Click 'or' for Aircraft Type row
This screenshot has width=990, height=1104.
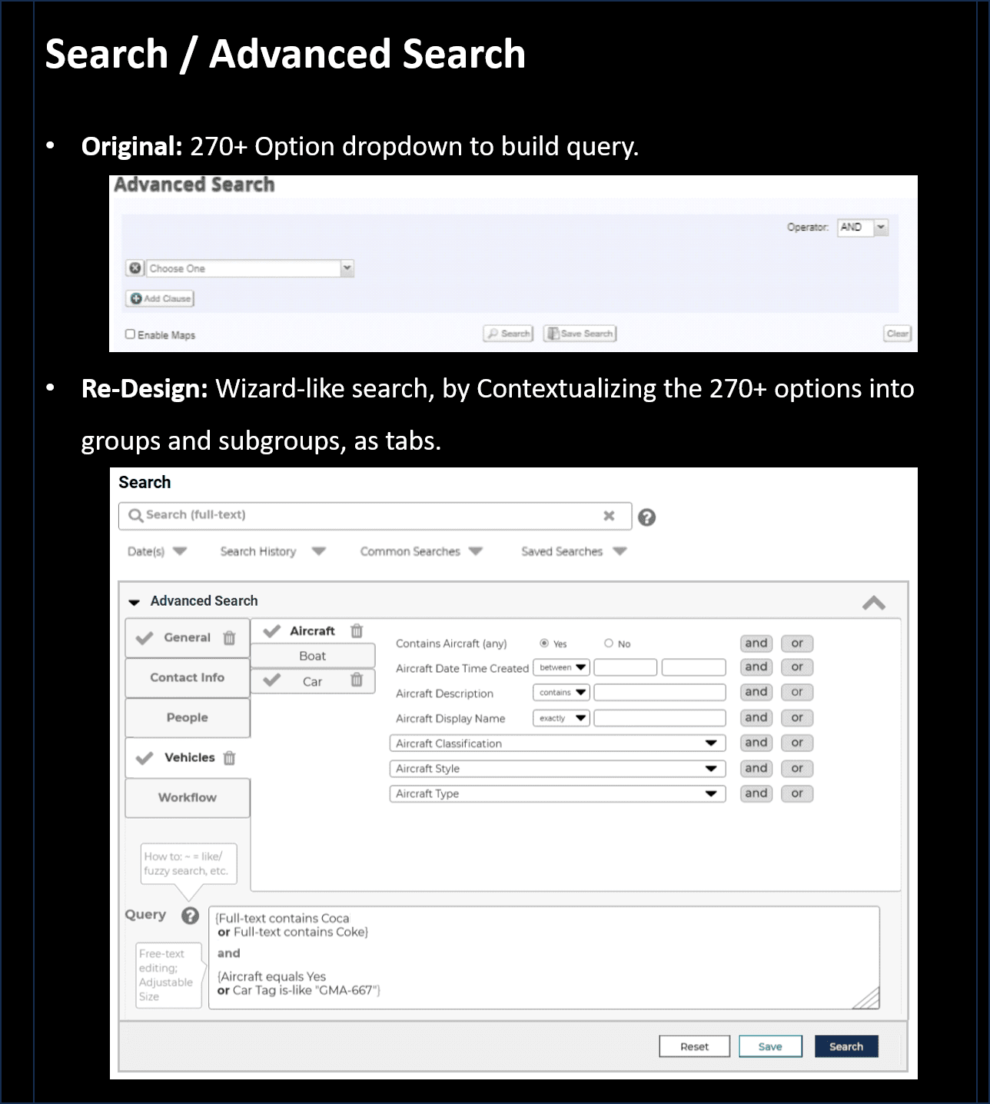tap(797, 793)
